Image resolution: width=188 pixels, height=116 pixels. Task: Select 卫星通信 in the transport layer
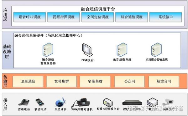point(28,81)
